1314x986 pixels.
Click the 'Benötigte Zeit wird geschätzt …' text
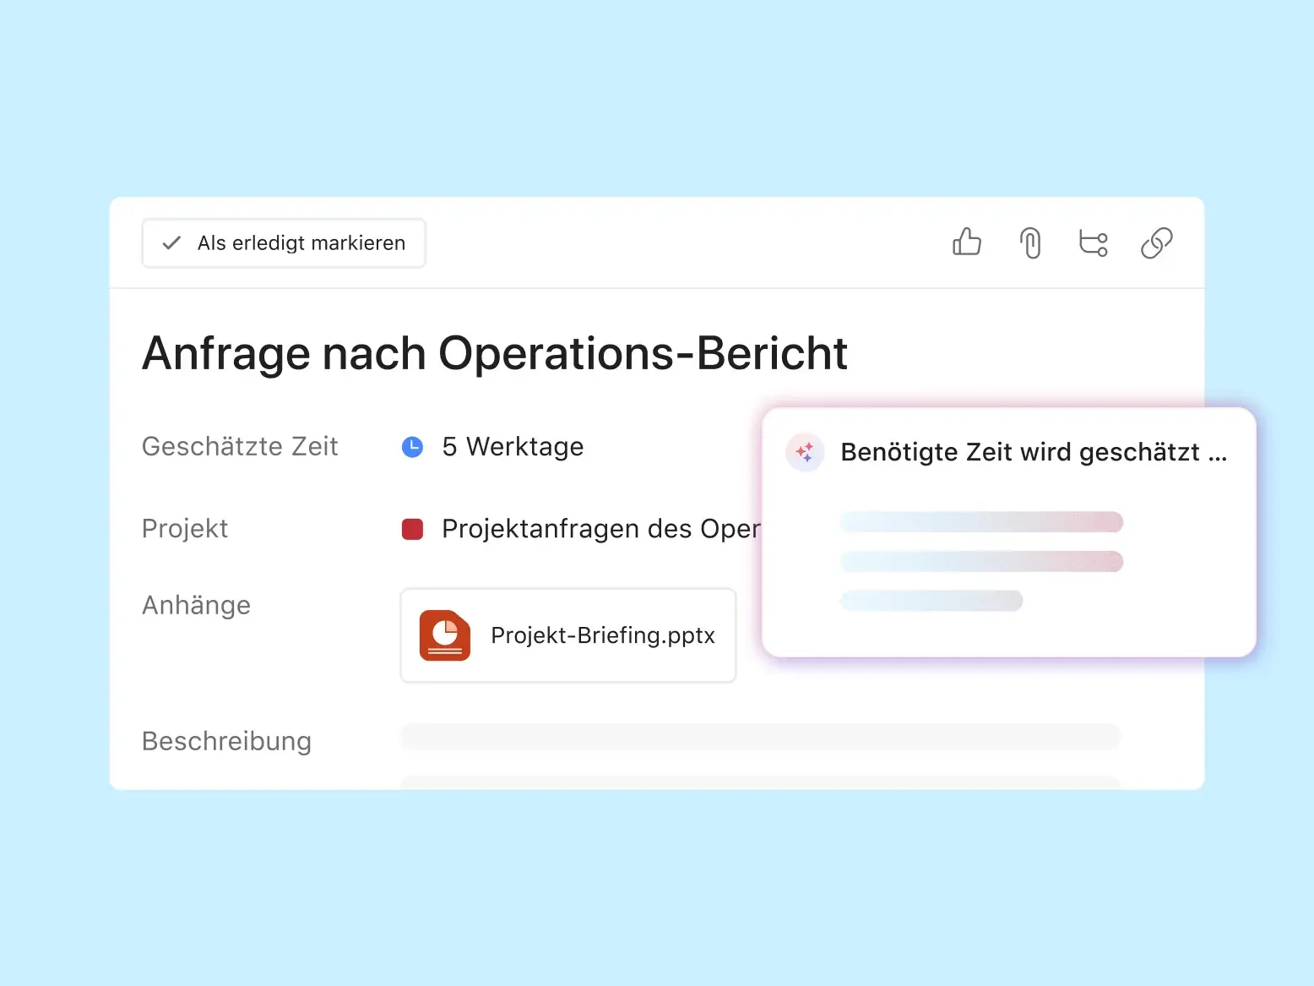point(1034,452)
